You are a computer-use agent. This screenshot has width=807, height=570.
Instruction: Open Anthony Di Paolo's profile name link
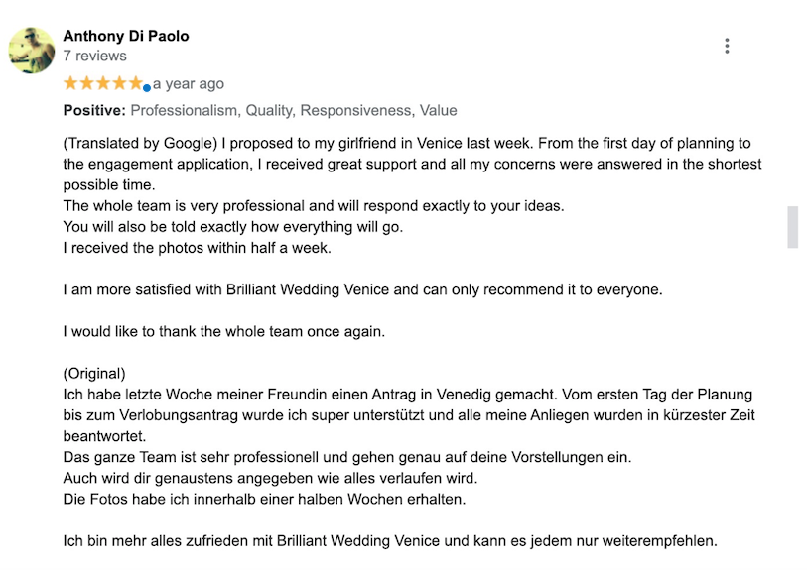coord(126,36)
